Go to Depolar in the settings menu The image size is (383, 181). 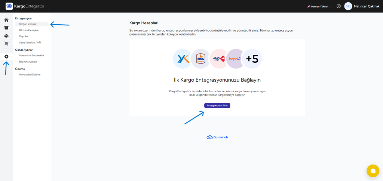coord(24,37)
